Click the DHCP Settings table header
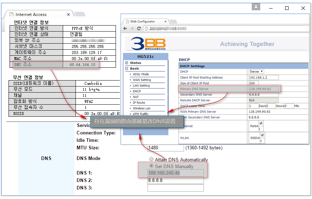Image resolution: width=312 pixels, height=199 pixels. (x=244, y=66)
